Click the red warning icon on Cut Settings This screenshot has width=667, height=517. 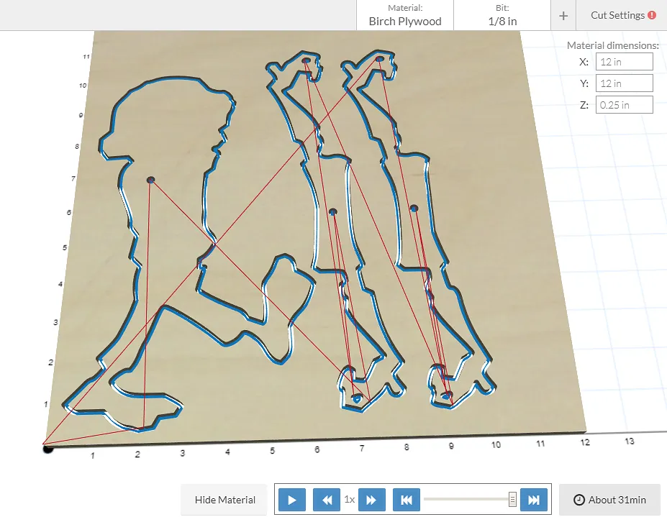point(652,15)
